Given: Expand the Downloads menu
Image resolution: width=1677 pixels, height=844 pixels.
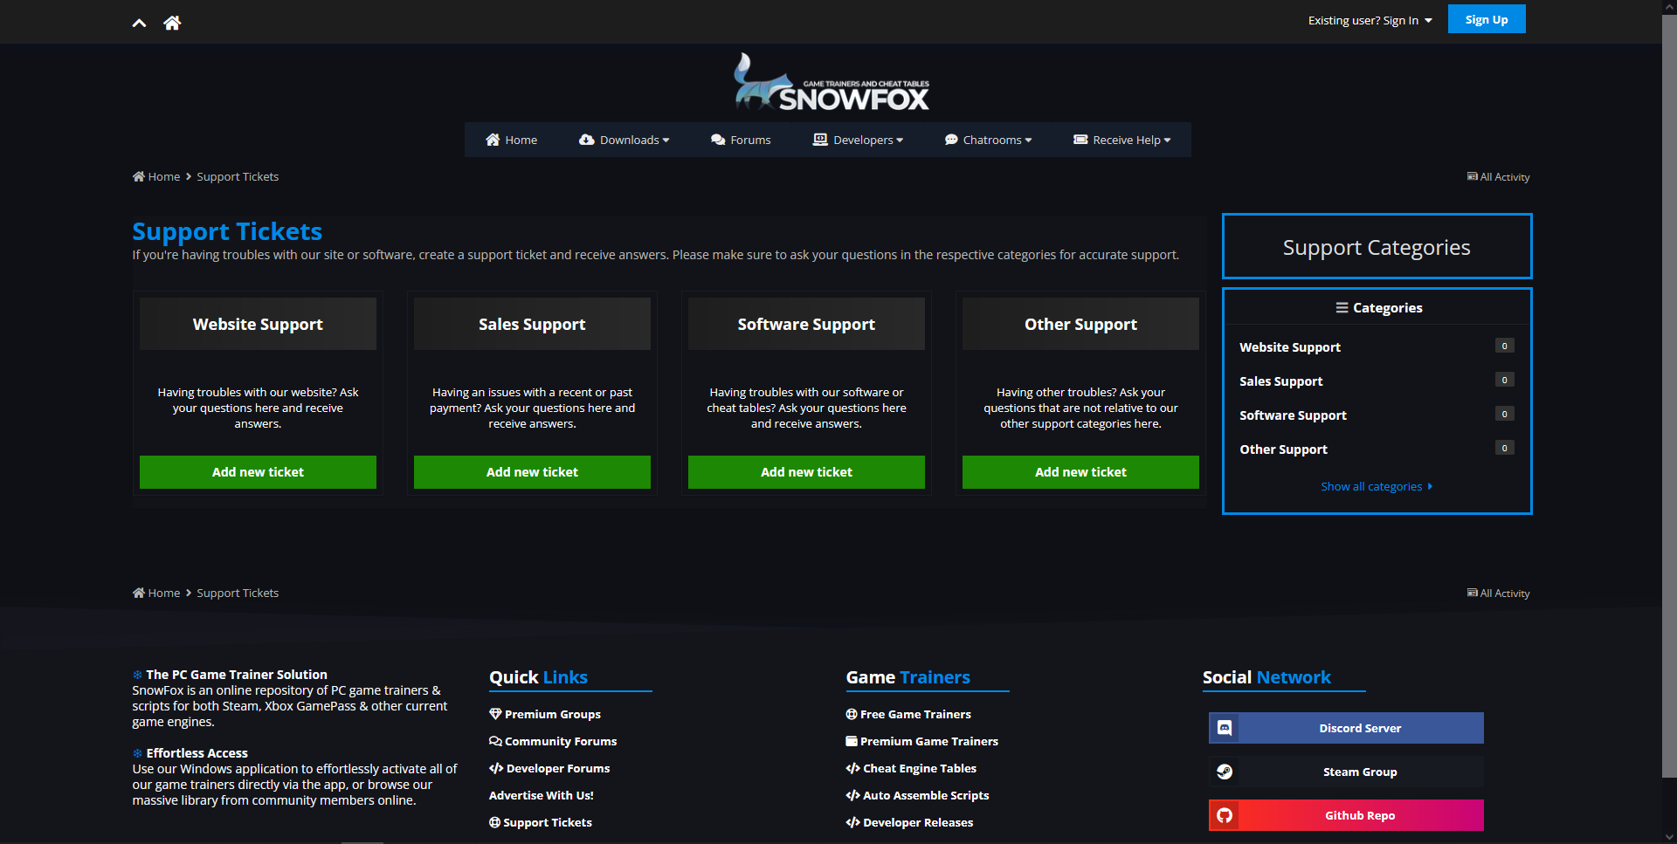Looking at the screenshot, I should (624, 140).
